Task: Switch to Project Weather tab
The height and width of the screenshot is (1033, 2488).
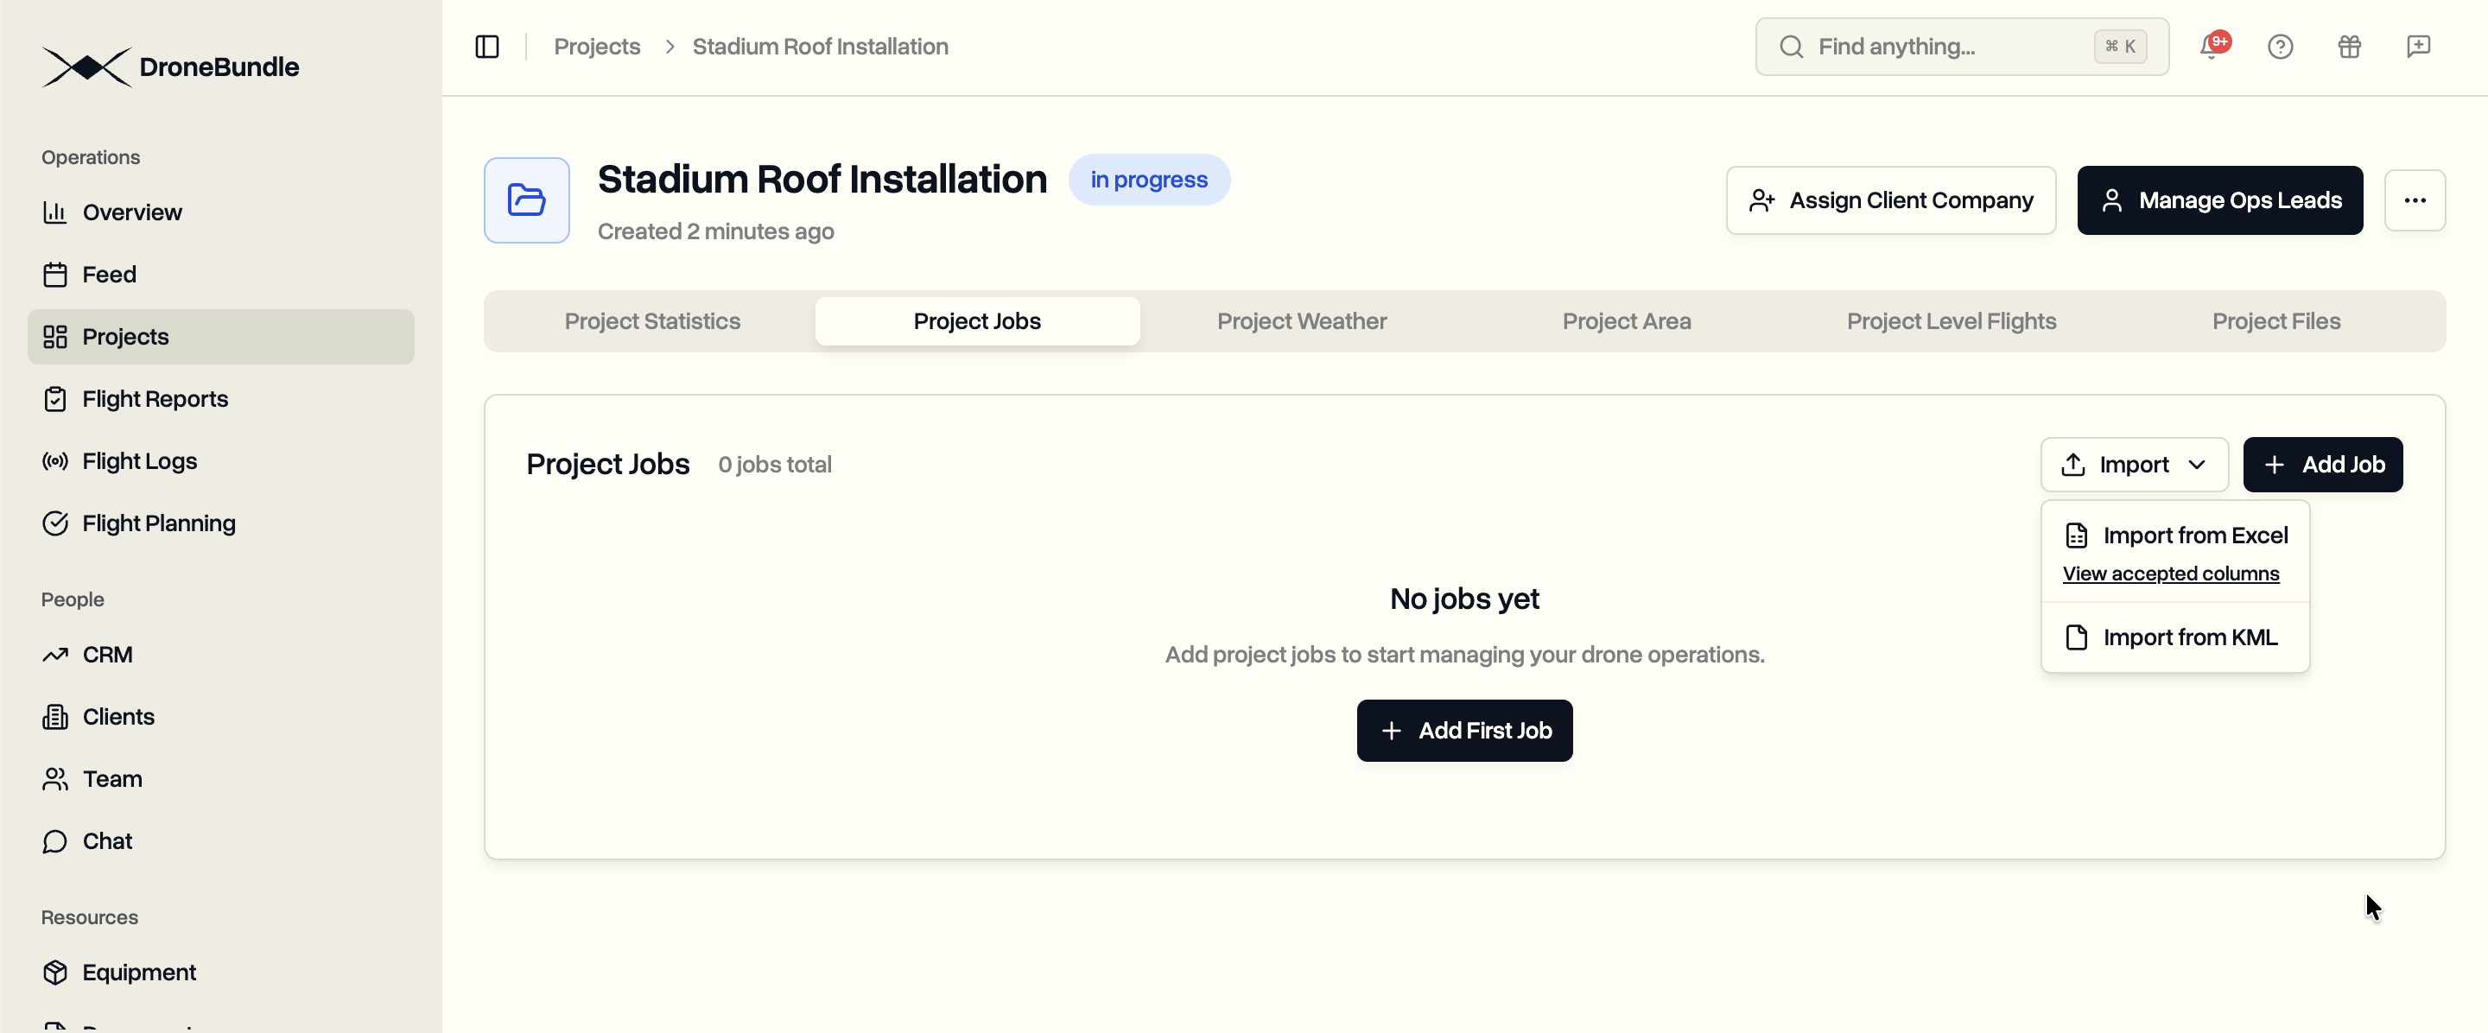Action: coord(1301,320)
